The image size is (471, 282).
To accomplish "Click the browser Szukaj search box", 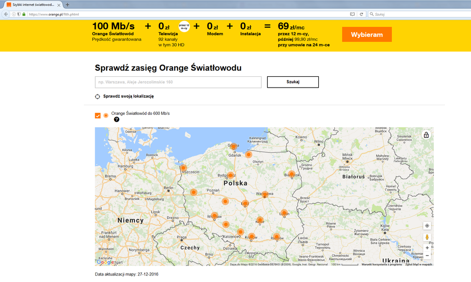I will pyautogui.click(x=417, y=14).
